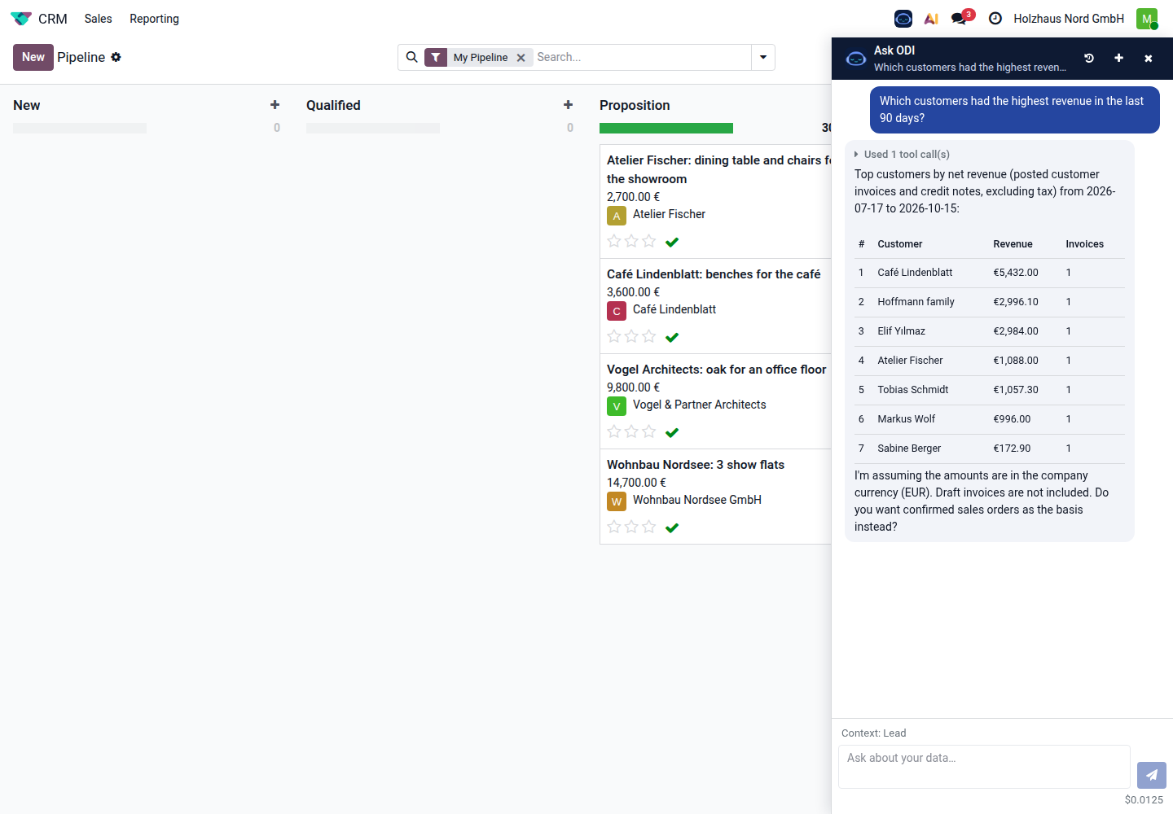Open the Pipeline settings gear
1173x814 pixels.
coord(116,57)
